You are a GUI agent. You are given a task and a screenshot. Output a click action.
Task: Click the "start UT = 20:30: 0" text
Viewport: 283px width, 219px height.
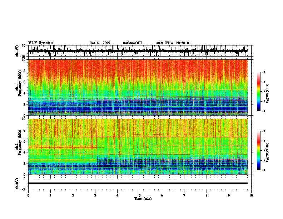pyautogui.click(x=173, y=43)
